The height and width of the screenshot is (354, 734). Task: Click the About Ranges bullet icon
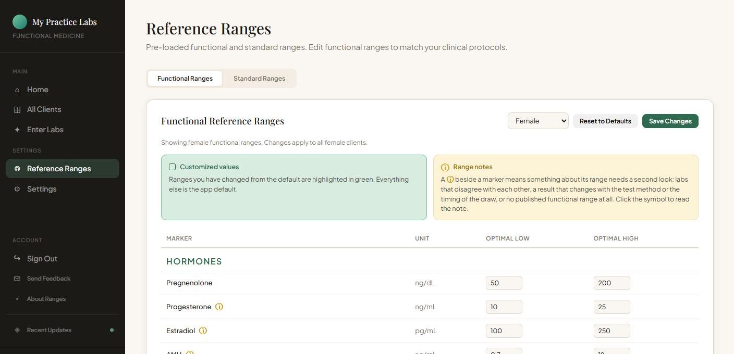pyautogui.click(x=17, y=299)
